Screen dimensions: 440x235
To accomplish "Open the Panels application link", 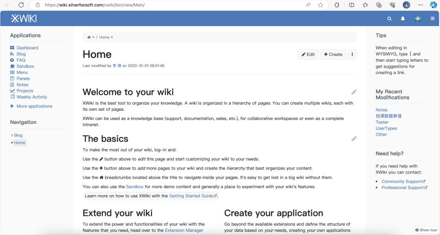I will (x=23, y=79).
